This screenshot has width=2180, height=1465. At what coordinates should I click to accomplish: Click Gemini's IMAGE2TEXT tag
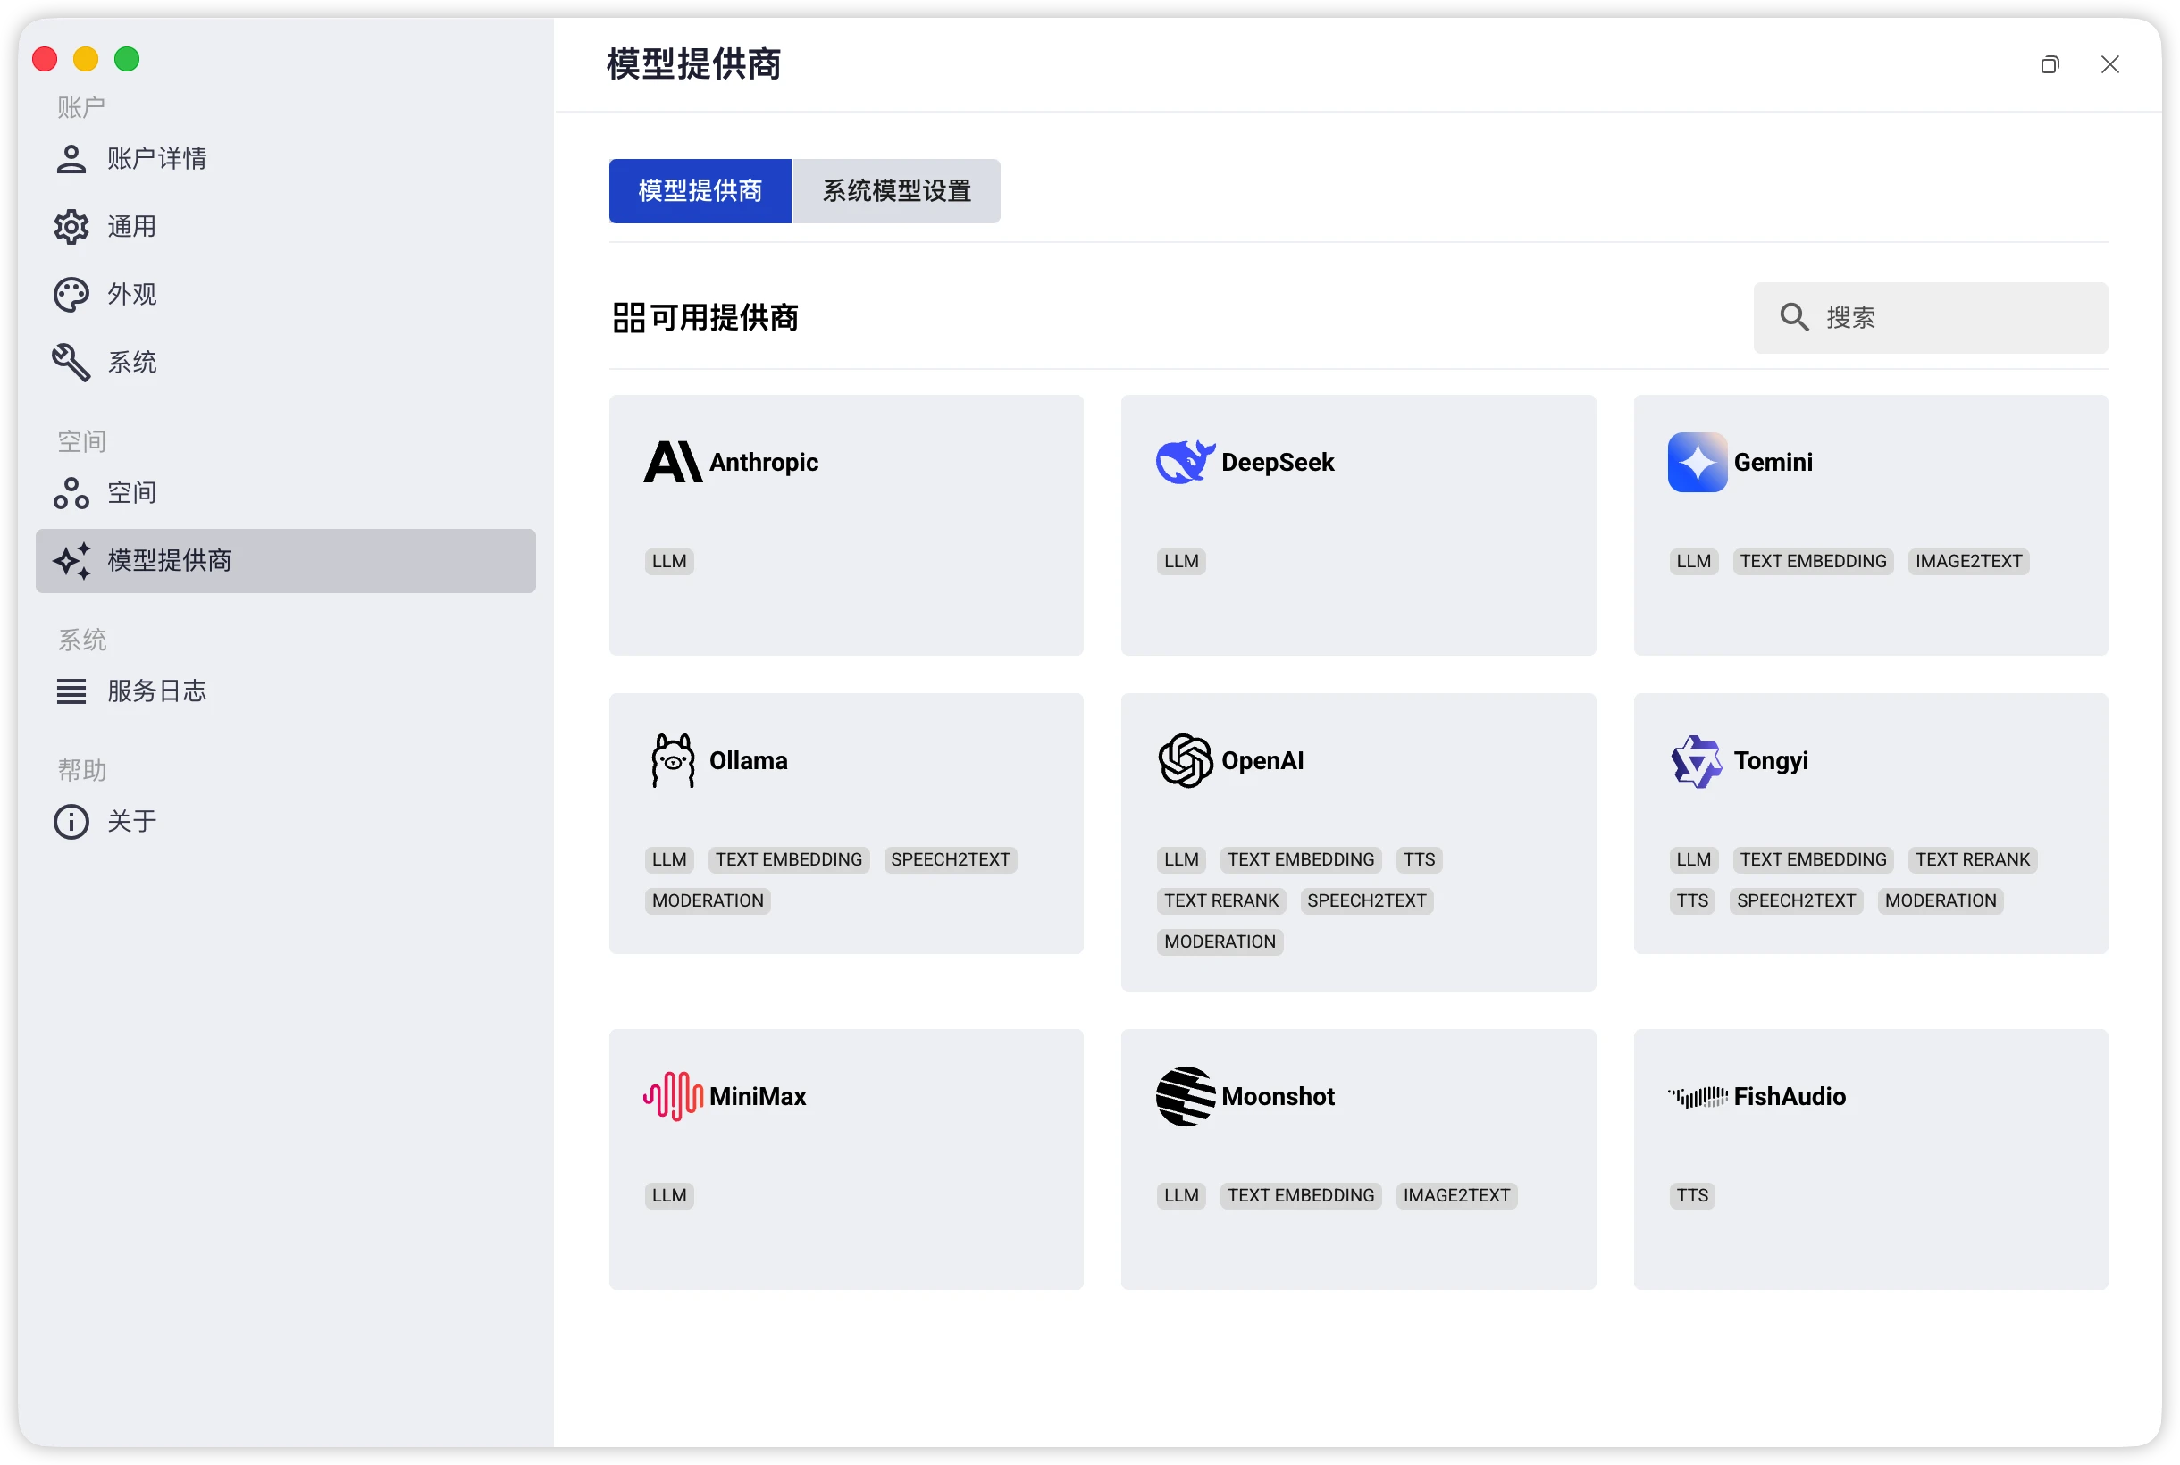[1968, 562]
